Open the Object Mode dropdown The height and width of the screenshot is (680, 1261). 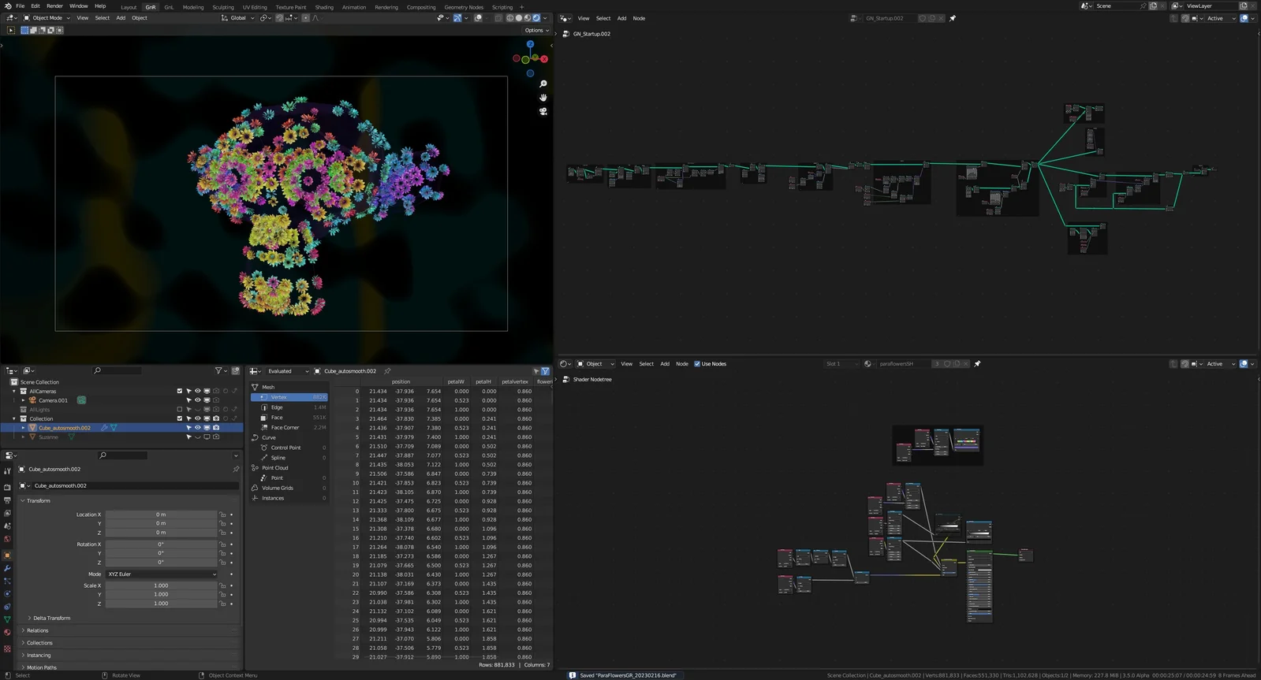coord(47,18)
